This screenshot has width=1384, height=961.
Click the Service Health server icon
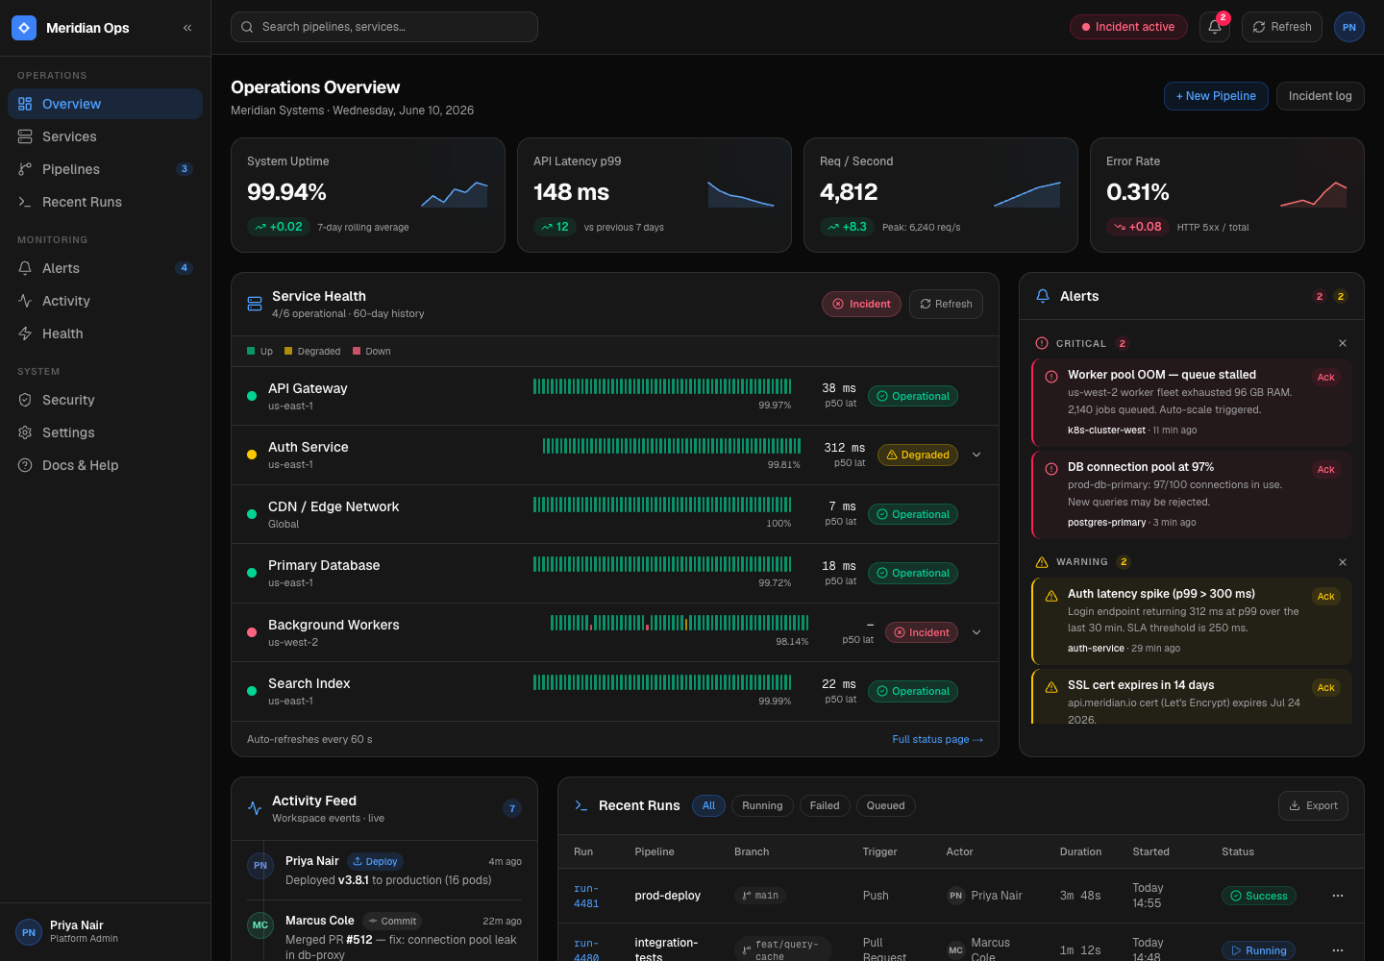[255, 304]
